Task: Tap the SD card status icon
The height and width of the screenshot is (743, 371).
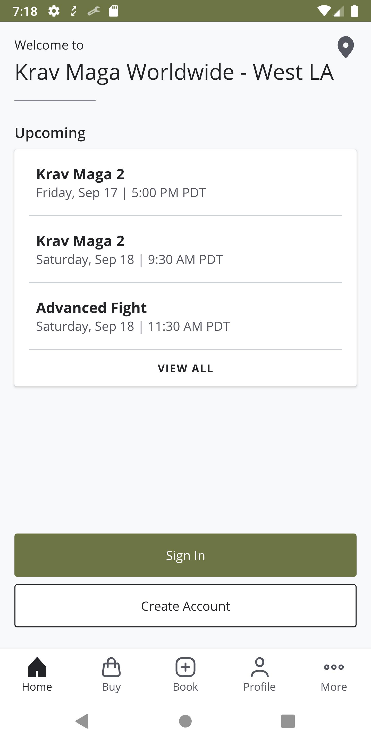Action: coord(113,11)
